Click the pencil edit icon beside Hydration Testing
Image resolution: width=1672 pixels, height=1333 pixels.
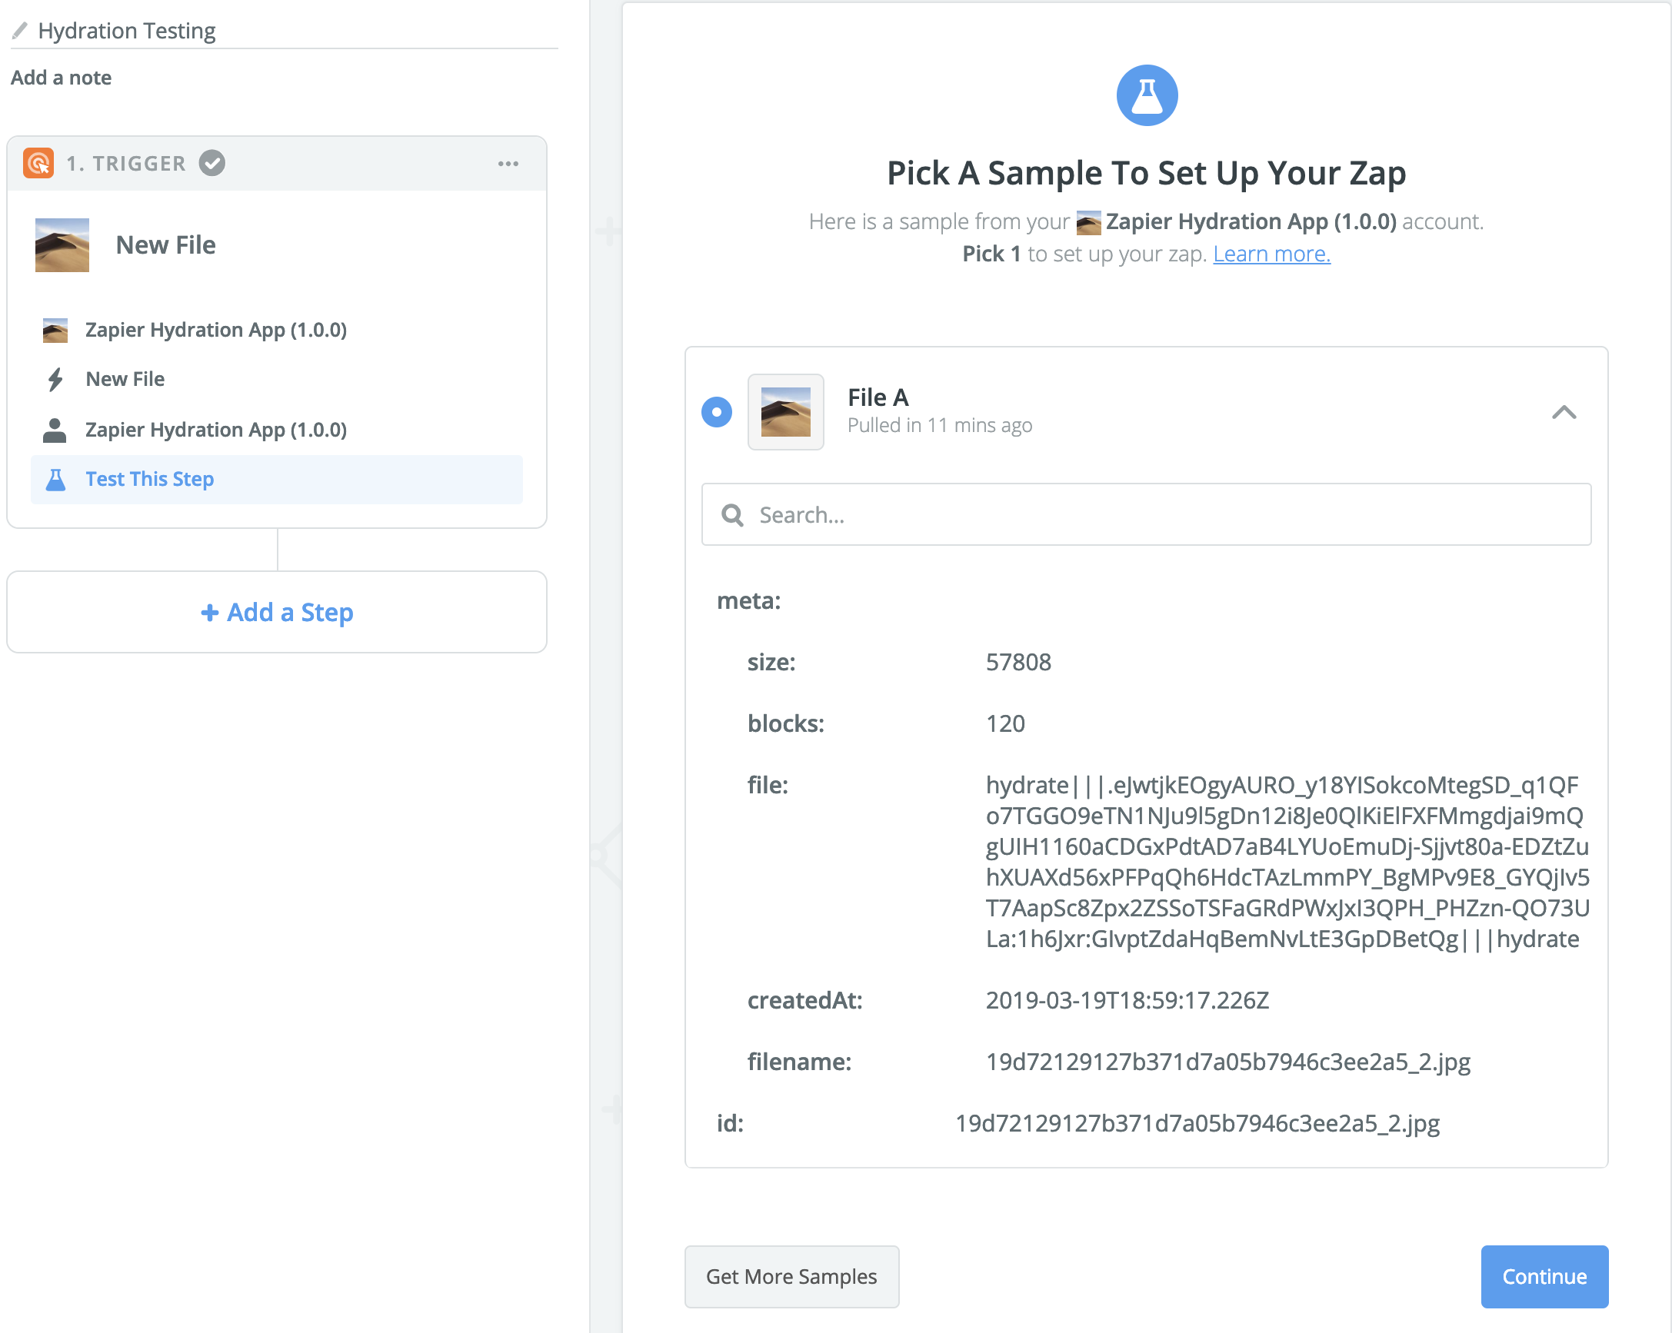pos(20,31)
